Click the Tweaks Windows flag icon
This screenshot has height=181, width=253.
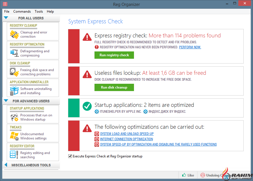(14, 136)
